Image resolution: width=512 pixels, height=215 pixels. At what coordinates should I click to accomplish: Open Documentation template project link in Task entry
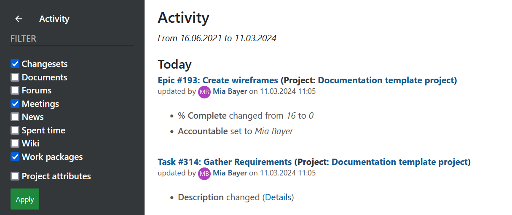pos(400,162)
